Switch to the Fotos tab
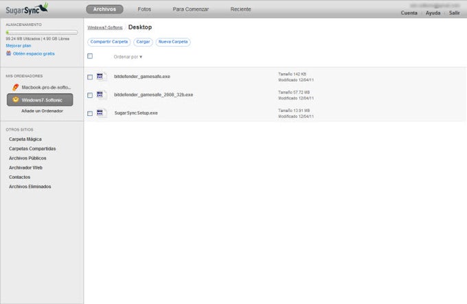The image size is (467, 304). pyautogui.click(x=144, y=9)
